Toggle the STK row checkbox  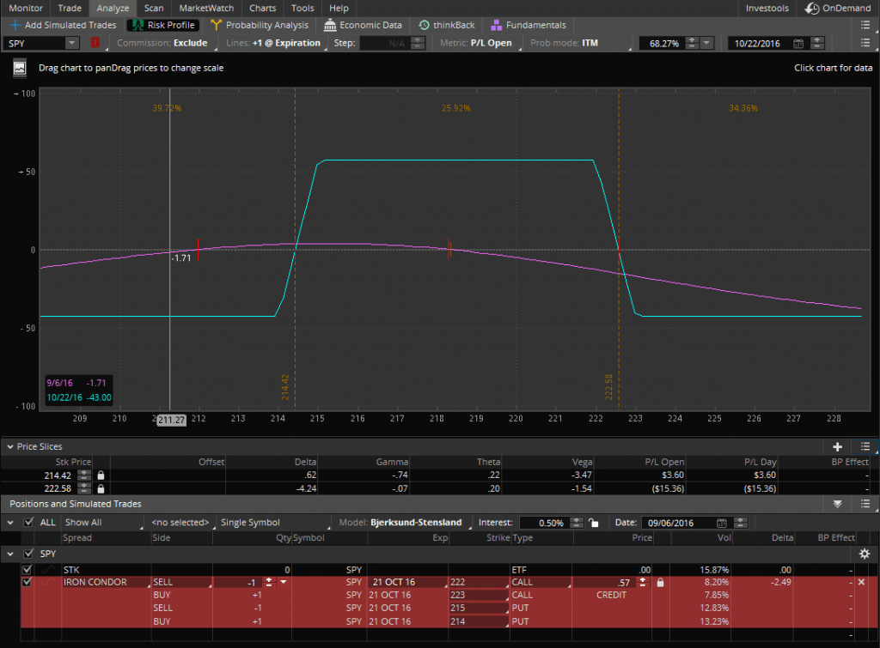(x=27, y=570)
